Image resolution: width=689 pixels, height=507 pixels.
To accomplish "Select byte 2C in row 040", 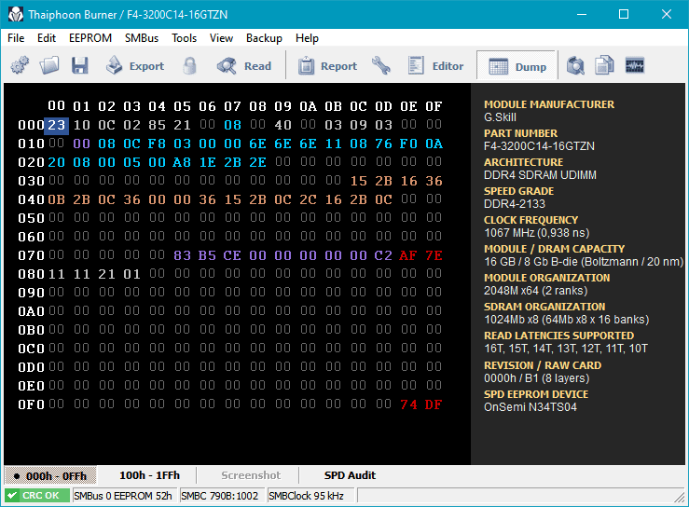I will click(x=308, y=199).
